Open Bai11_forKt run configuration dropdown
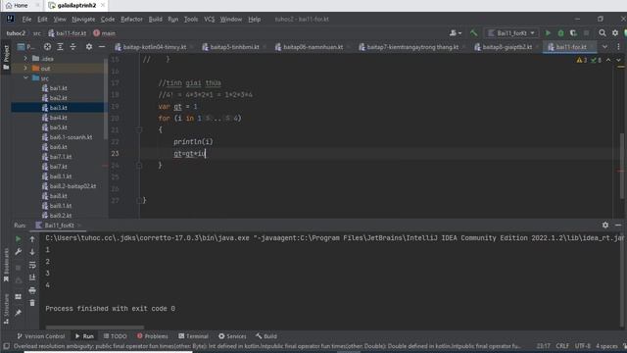Viewport: 627px width, 353px height. (x=511, y=32)
